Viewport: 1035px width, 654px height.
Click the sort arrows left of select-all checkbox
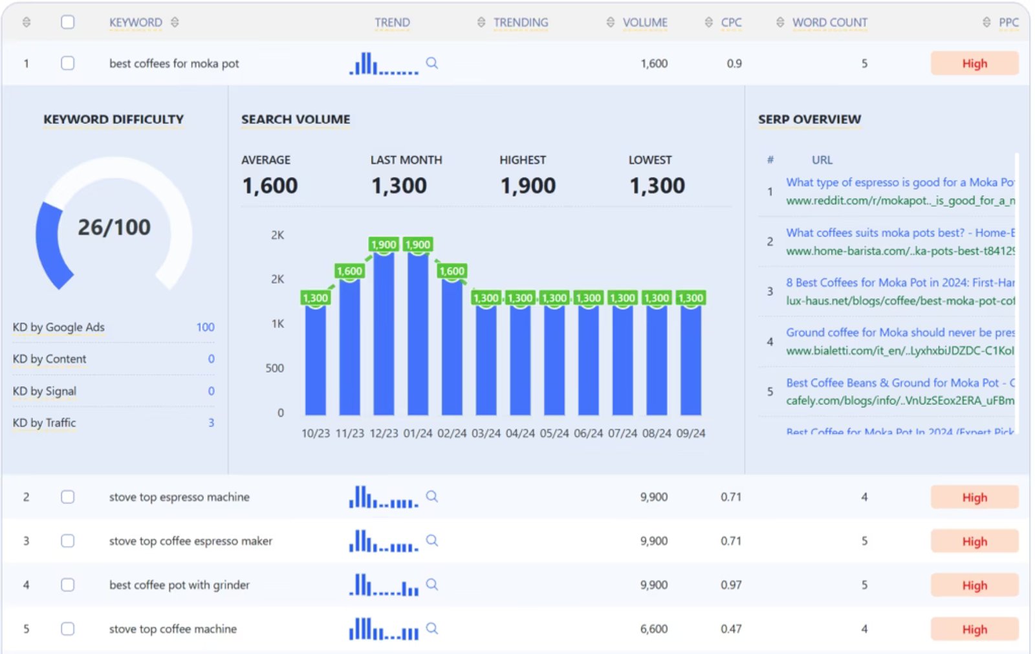tap(27, 22)
